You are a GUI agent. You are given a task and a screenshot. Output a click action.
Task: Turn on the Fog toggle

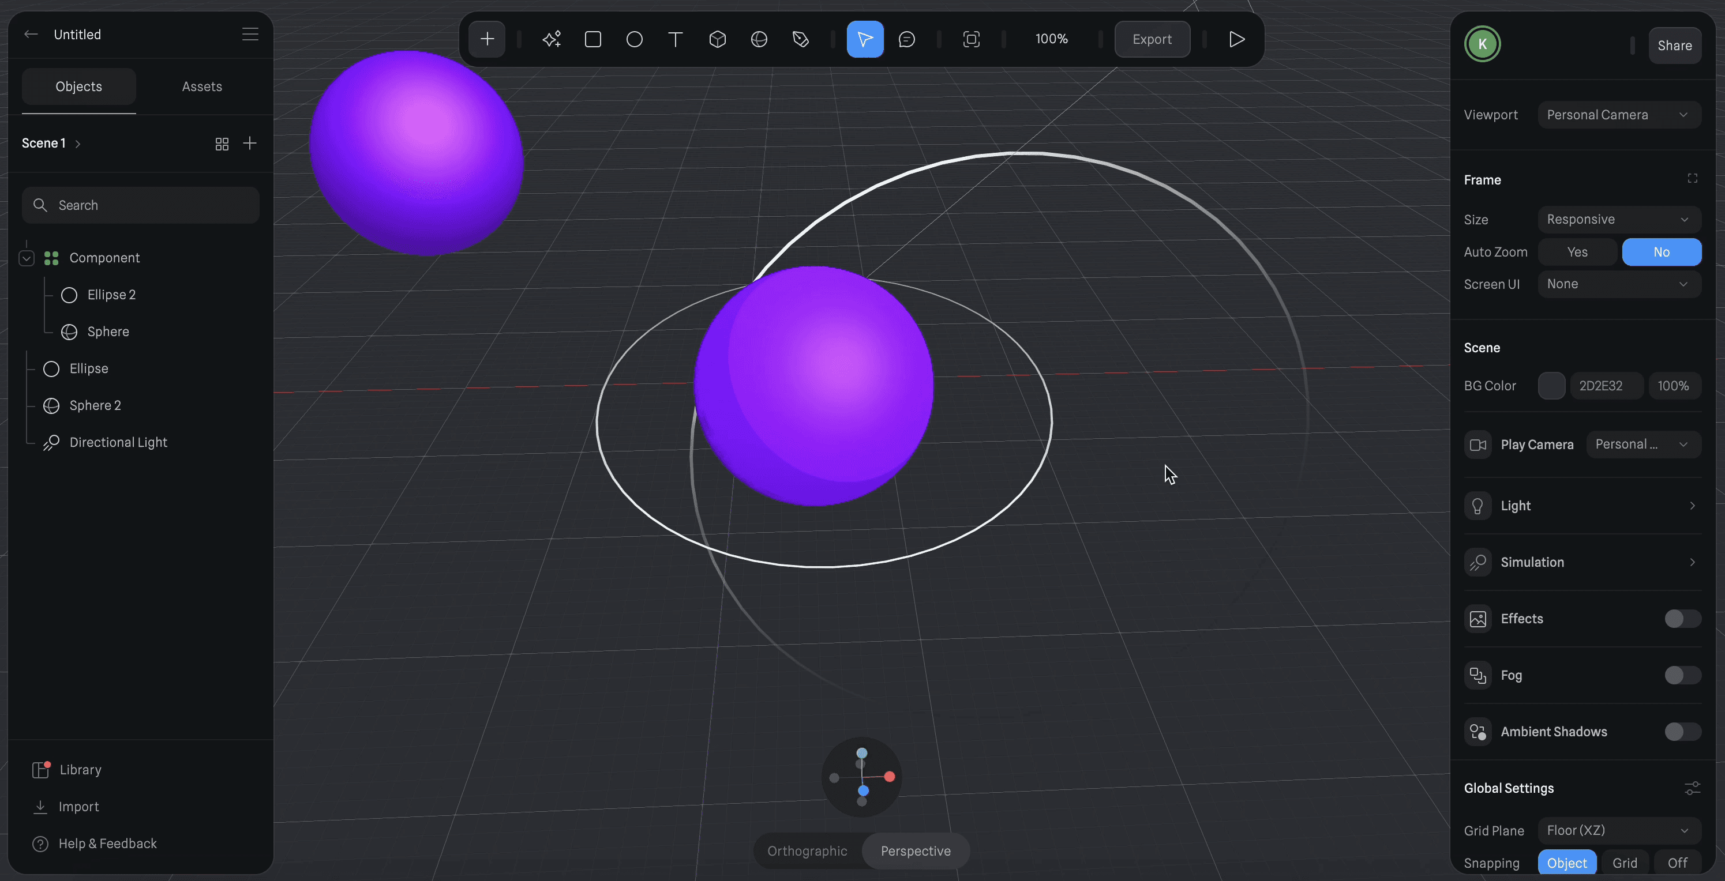tap(1682, 675)
